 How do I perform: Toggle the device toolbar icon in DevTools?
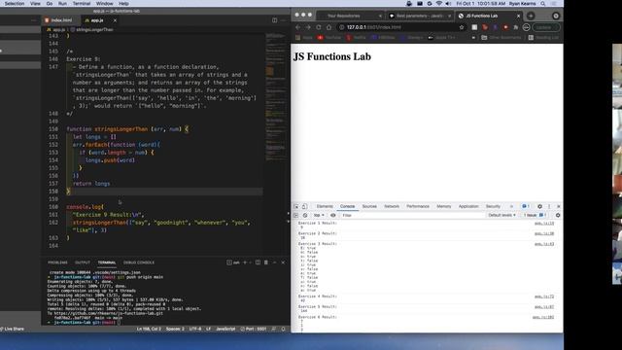click(304, 206)
